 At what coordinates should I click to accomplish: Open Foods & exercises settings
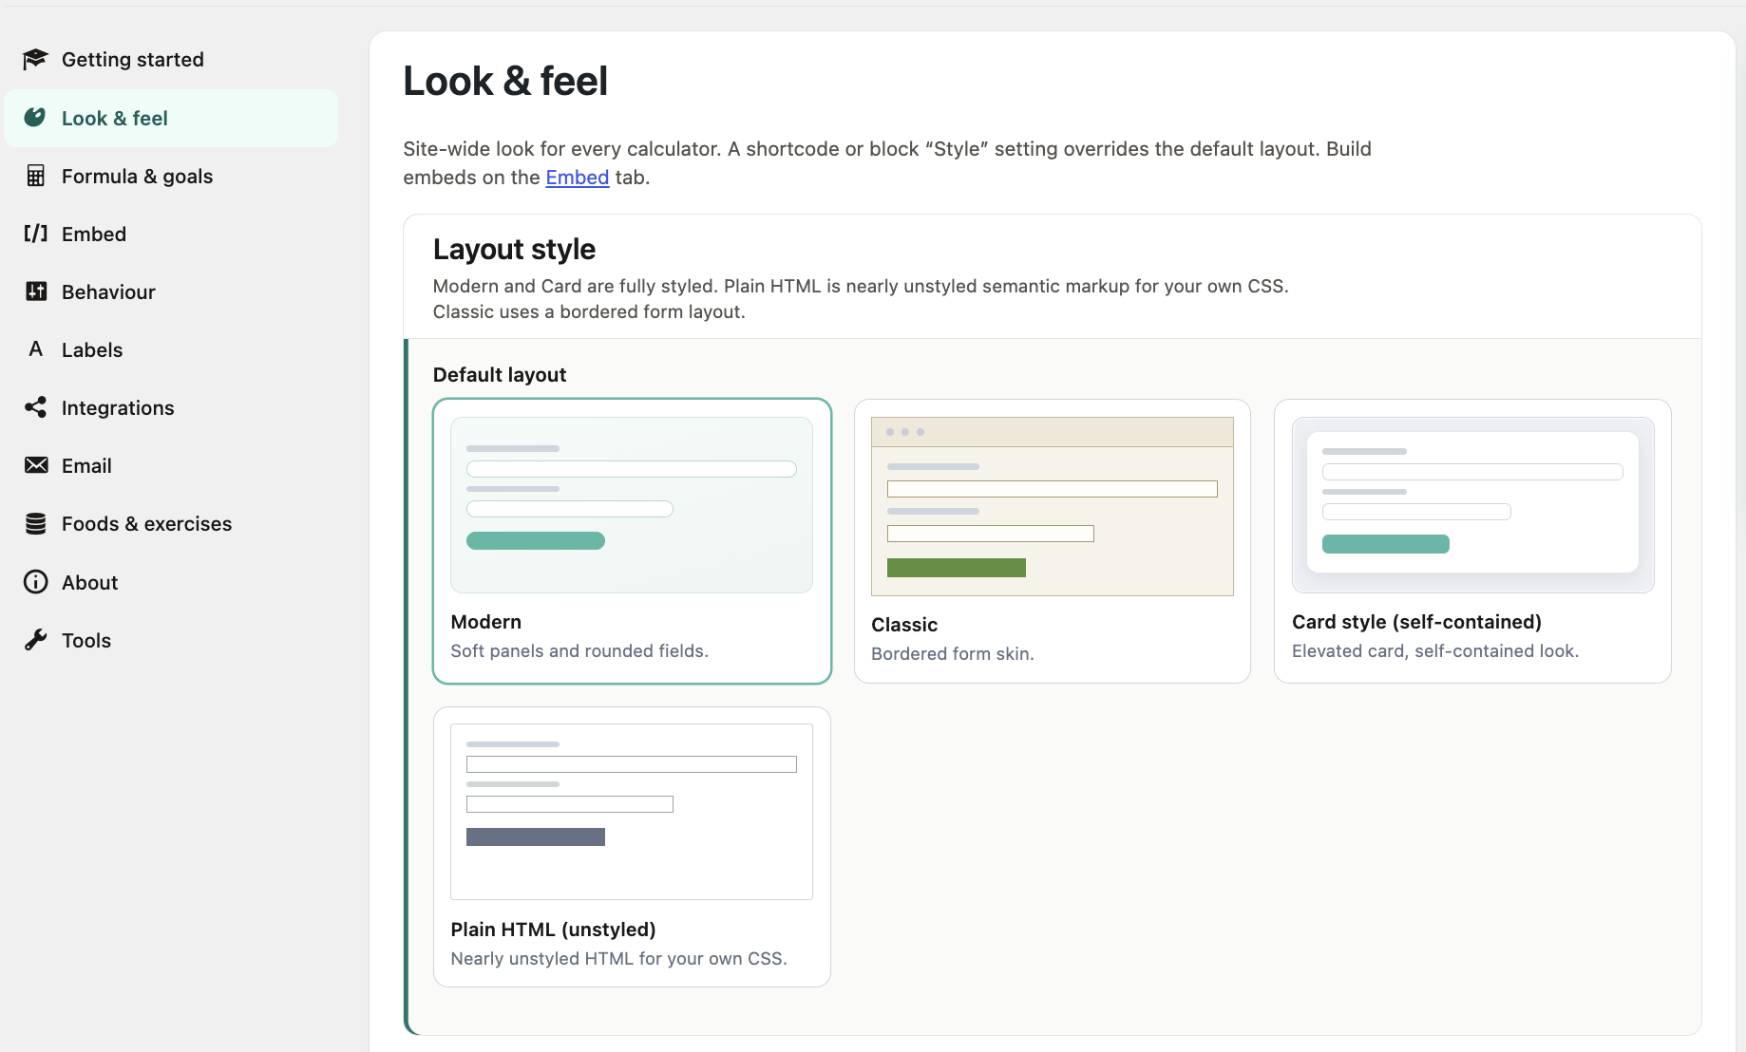point(171,523)
